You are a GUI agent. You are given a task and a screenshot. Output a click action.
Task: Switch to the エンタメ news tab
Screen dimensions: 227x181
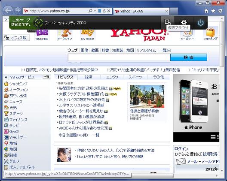click(x=112, y=77)
